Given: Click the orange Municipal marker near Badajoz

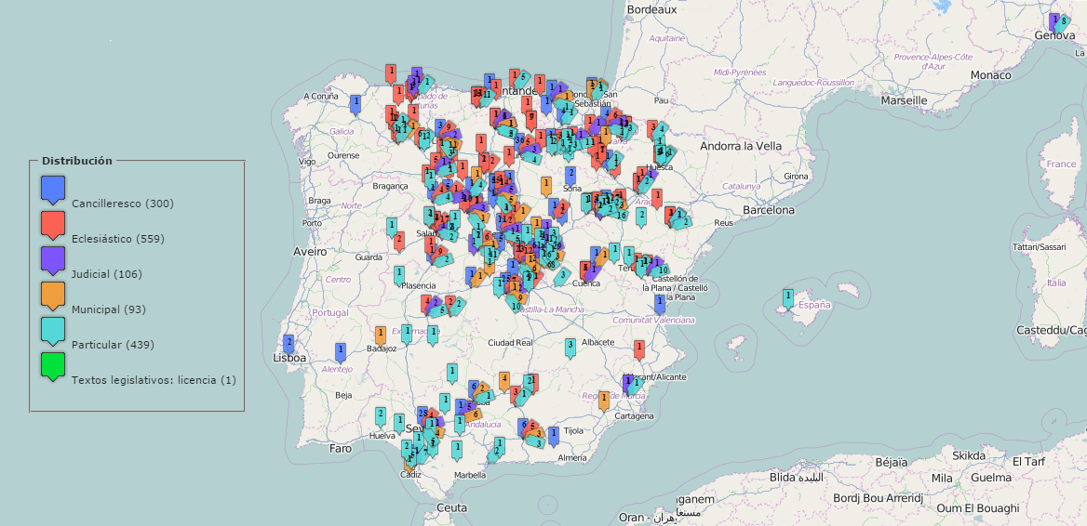Looking at the screenshot, I should (380, 335).
